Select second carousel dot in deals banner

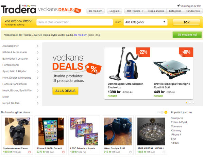click(x=190, y=102)
